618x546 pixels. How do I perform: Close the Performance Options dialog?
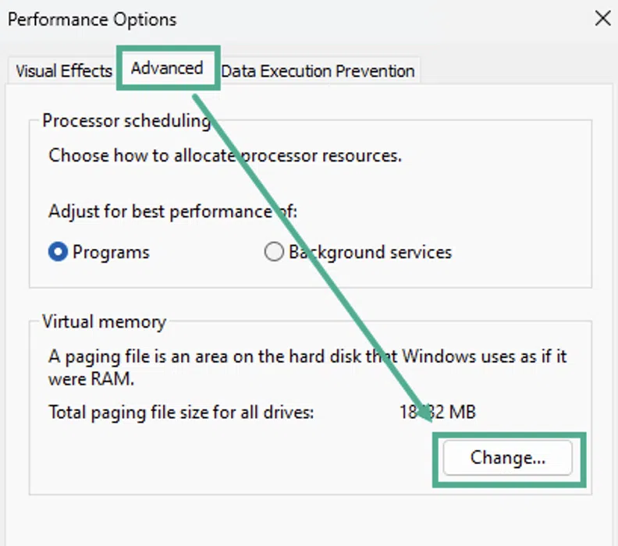click(602, 19)
